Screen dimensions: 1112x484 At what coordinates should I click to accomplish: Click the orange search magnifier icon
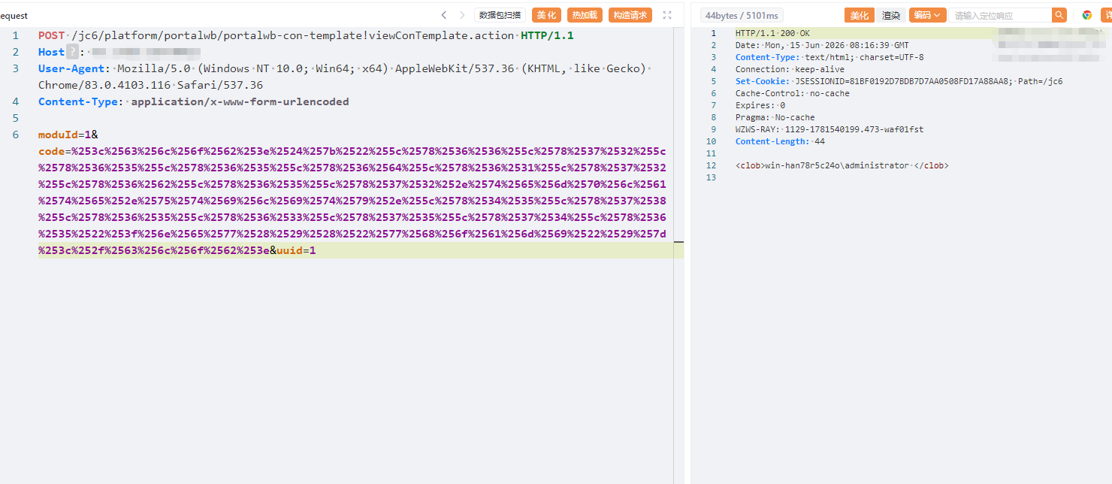(x=1059, y=15)
